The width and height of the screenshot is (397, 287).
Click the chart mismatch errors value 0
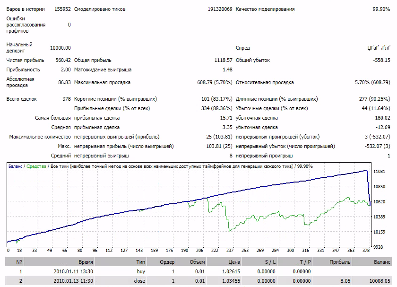coord(69,25)
